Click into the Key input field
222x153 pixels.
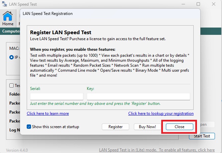tap(138, 97)
